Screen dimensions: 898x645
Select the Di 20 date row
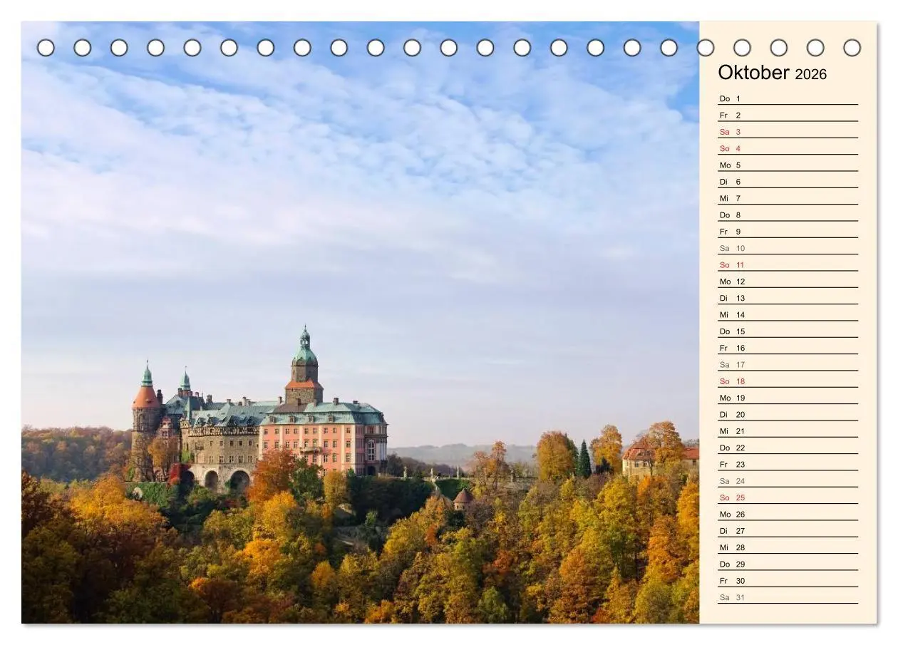click(788, 414)
